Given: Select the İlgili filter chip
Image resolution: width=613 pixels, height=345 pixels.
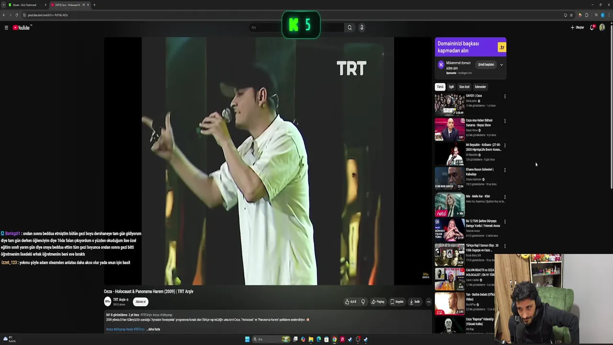Looking at the screenshot, I should pyautogui.click(x=451, y=87).
